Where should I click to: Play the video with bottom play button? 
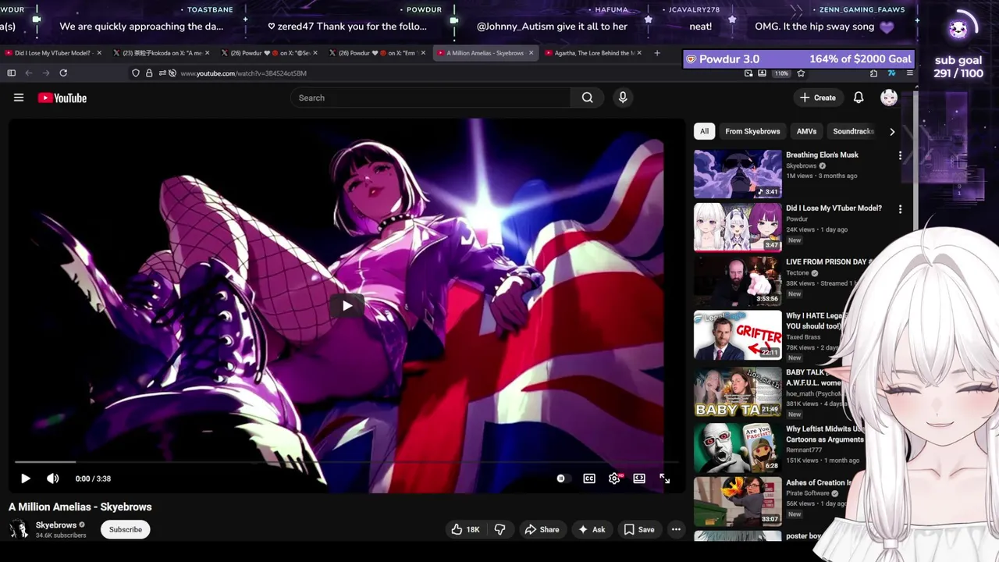25,478
